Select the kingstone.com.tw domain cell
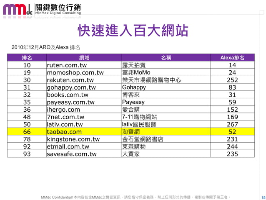Image resolution: width=266 pixels, height=200 pixels. (x=84, y=139)
